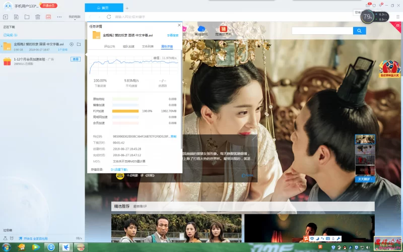
Task: Open the green media player taskbar icon
Action: point(36,247)
